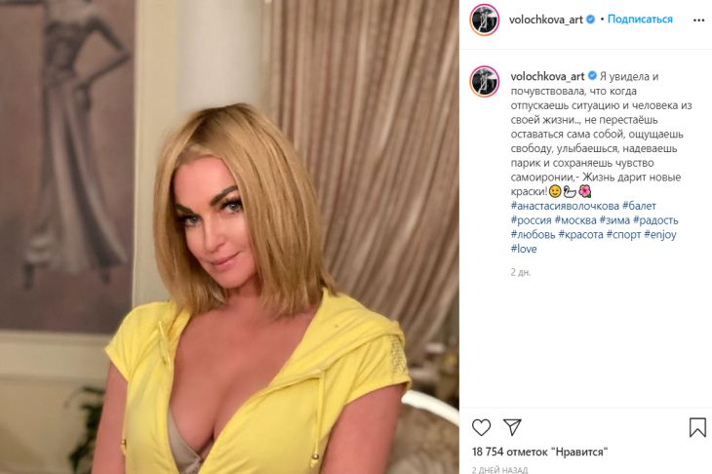Click the volochkova_art username in header
712x474 pixels.
tap(546, 20)
